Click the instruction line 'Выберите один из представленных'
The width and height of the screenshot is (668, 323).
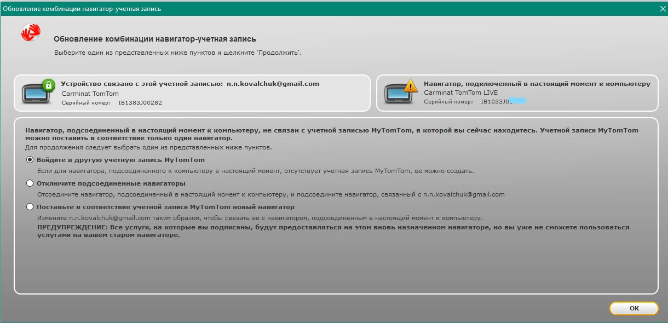tap(178, 53)
